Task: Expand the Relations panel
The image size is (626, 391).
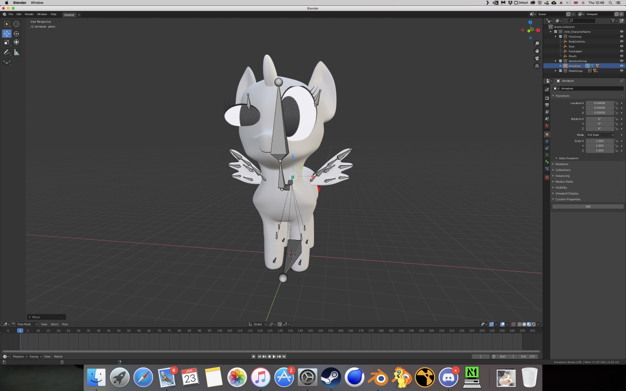Action: point(562,164)
